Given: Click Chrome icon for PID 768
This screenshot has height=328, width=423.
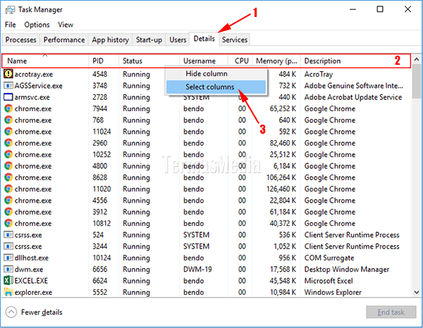Looking at the screenshot, I should point(8,120).
